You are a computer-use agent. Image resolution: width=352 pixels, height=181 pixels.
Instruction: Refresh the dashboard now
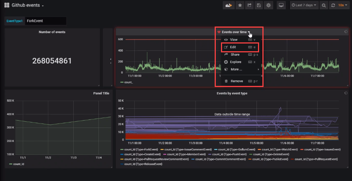coord(333,5)
